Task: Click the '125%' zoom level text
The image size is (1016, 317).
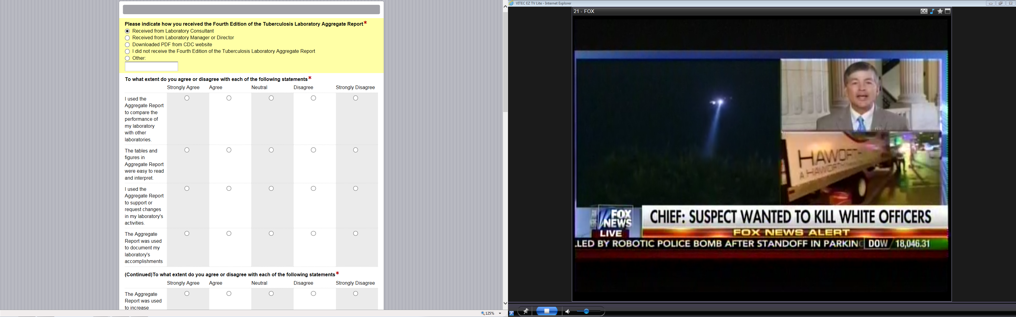Action: pyautogui.click(x=490, y=313)
